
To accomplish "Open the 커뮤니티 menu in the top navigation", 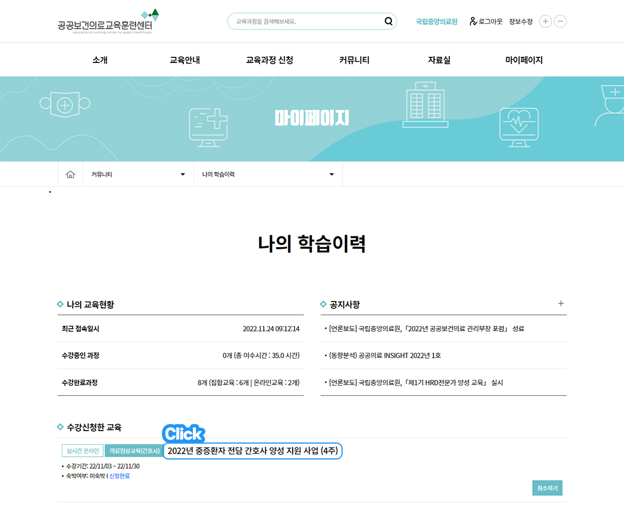I will click(354, 59).
